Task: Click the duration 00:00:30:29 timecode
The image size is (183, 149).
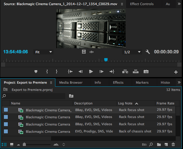Action: click(x=166, y=52)
